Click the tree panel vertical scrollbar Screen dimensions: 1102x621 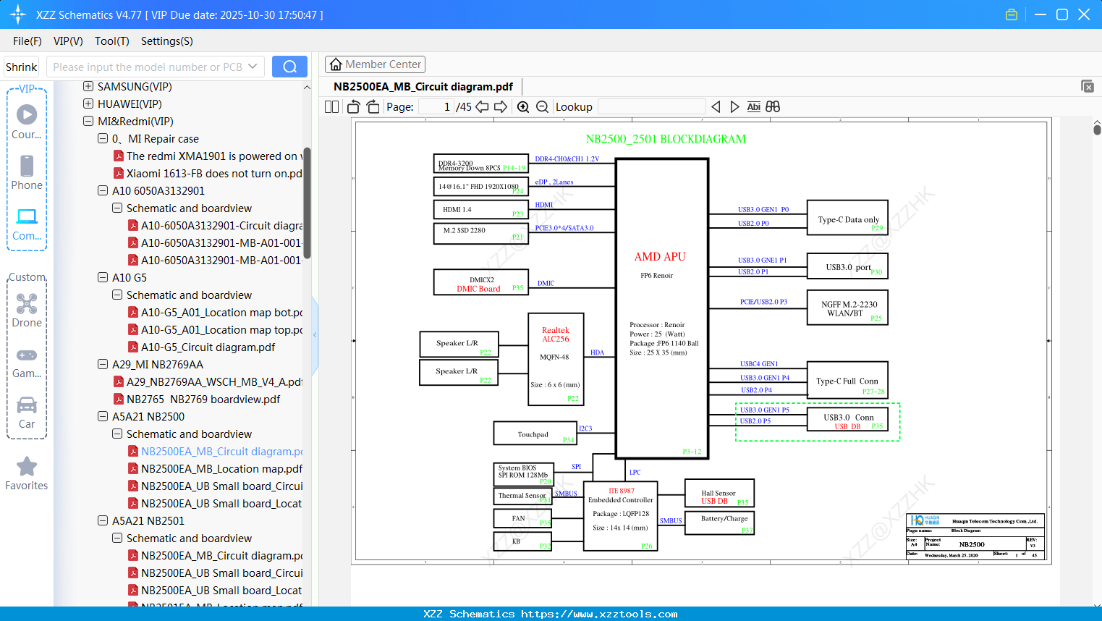click(x=307, y=203)
